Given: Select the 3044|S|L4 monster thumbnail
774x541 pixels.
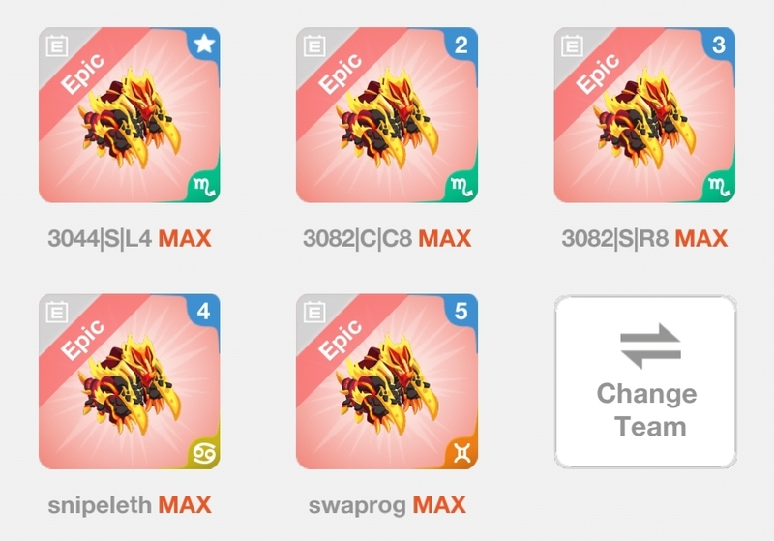Looking at the screenshot, I should click(130, 115).
